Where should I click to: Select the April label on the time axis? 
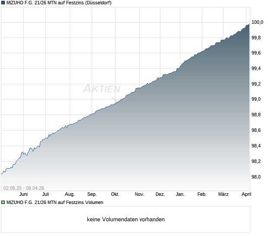[x=246, y=195]
